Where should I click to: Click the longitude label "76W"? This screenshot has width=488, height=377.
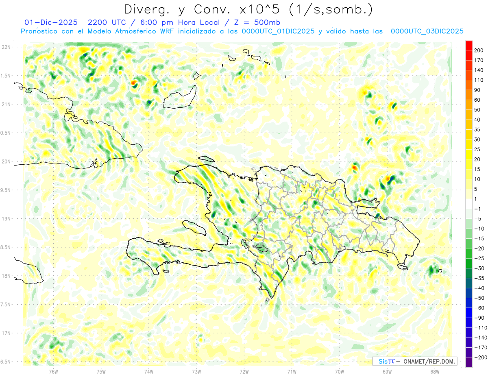coord(53,371)
